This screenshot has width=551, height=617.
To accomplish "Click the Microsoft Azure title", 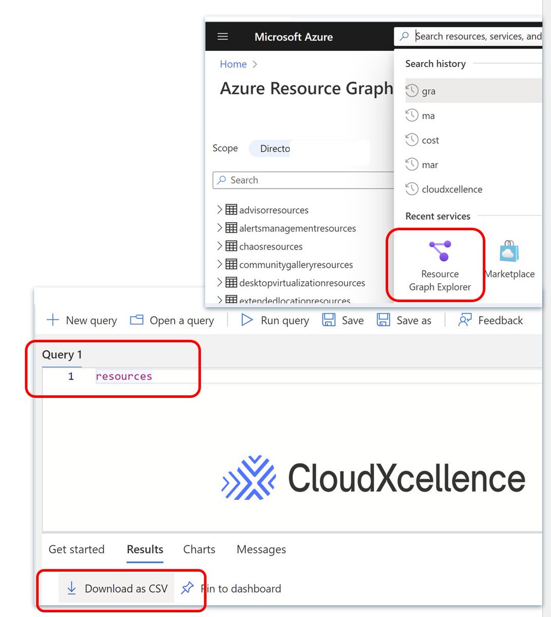I will point(293,37).
